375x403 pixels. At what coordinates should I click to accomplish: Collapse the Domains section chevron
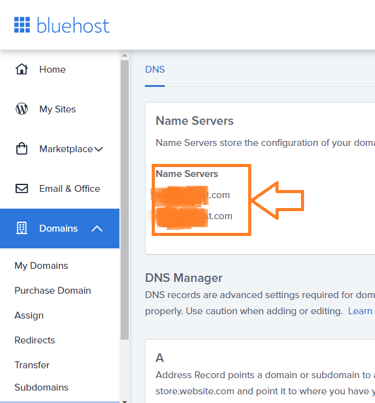pyautogui.click(x=97, y=229)
